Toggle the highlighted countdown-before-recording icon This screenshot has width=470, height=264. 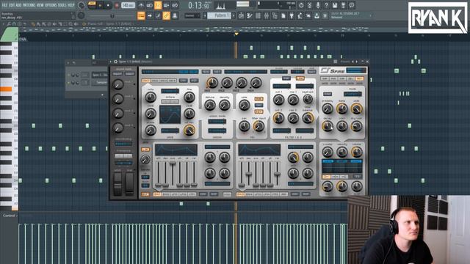click(158, 5)
